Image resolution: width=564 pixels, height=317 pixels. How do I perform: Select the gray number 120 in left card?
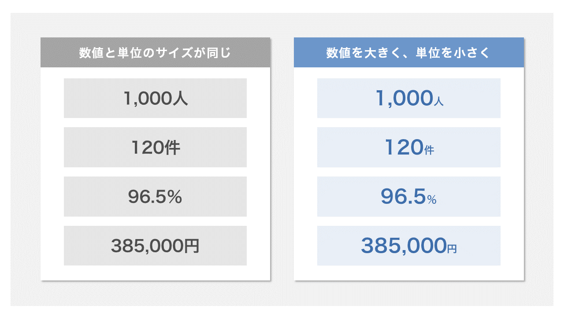(147, 148)
